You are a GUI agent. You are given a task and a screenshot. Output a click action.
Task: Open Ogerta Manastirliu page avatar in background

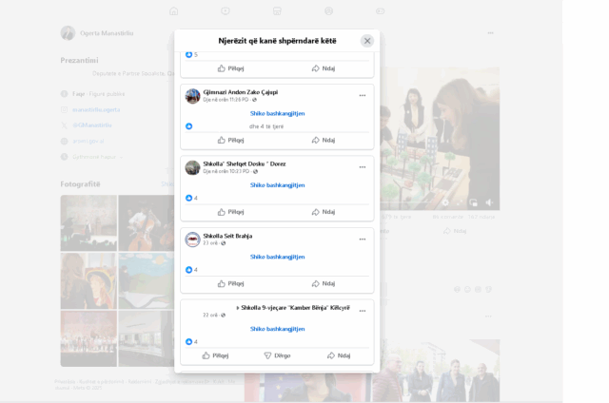68,33
